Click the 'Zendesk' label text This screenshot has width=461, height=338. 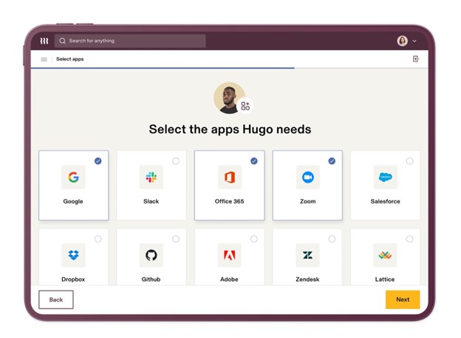pos(307,280)
